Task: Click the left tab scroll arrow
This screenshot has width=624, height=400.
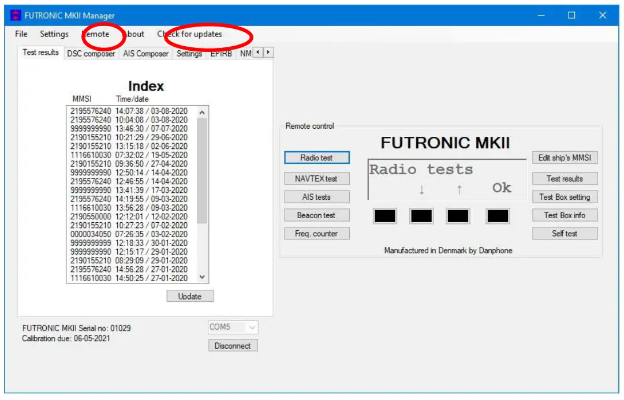Action: point(258,53)
